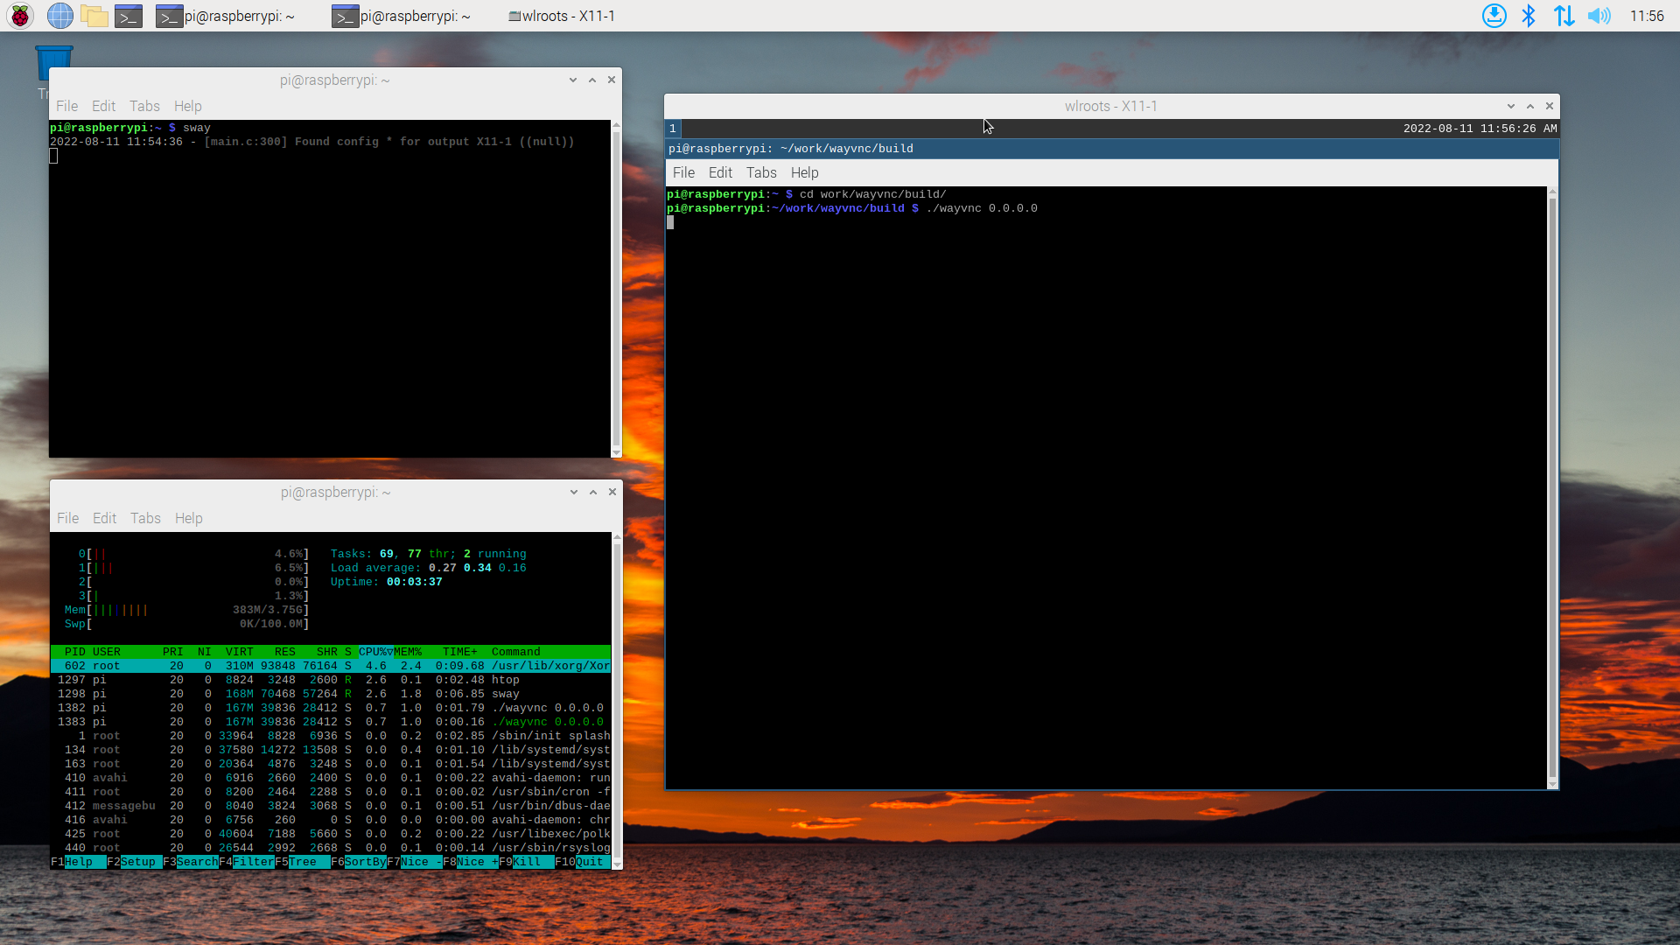
Task: Open Edit menu in the htop terminal
Action: point(104,518)
